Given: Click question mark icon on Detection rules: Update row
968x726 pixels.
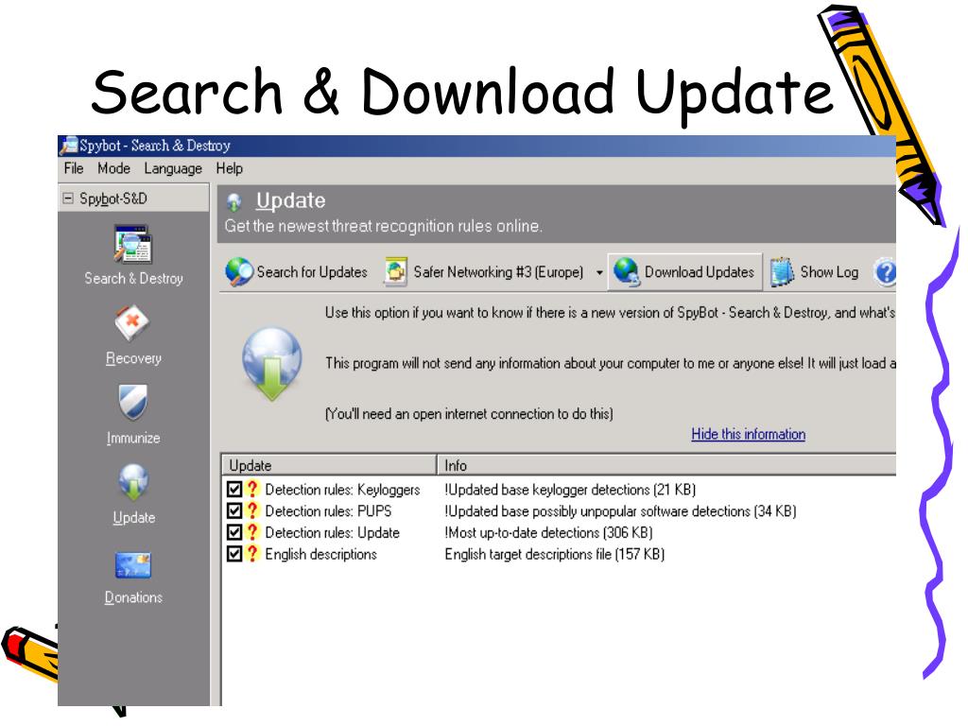Looking at the screenshot, I should pyautogui.click(x=251, y=532).
